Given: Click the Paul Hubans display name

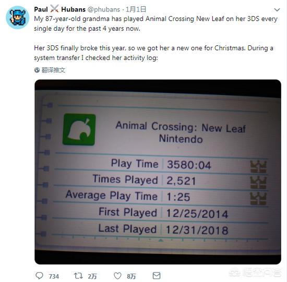Looking at the screenshot, I should point(59,9).
